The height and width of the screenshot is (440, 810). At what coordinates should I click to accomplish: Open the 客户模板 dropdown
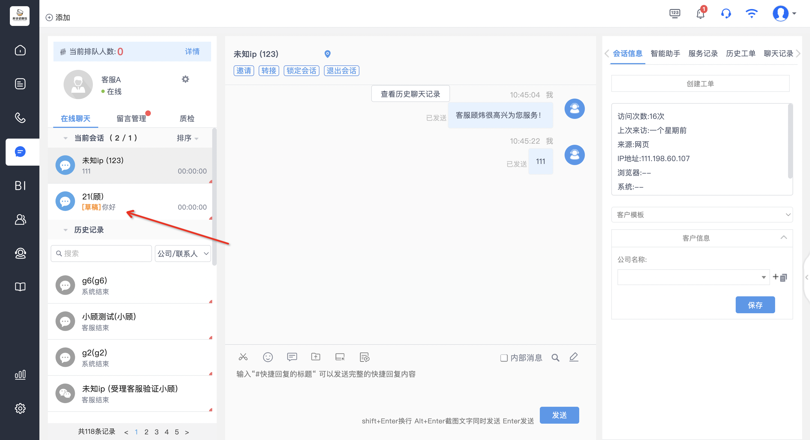point(702,215)
